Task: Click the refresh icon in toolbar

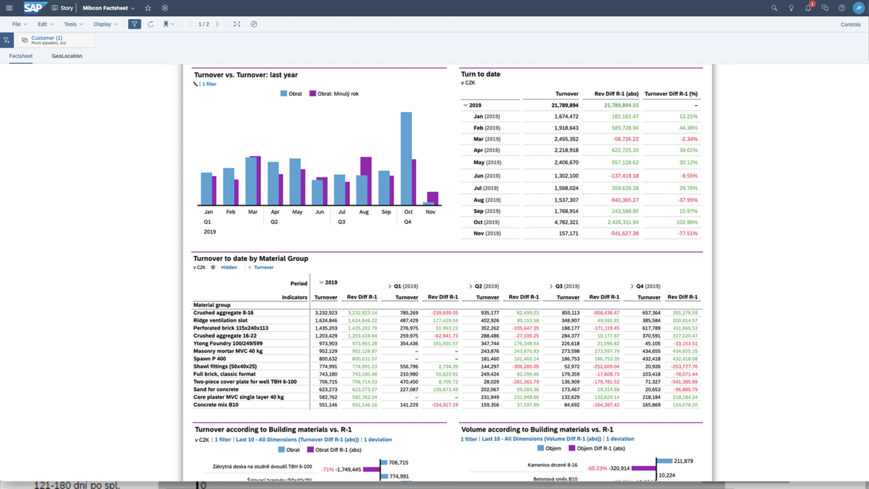Action: point(151,24)
